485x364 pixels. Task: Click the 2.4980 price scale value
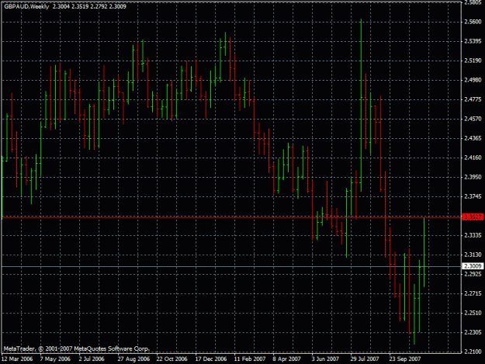pos(473,80)
